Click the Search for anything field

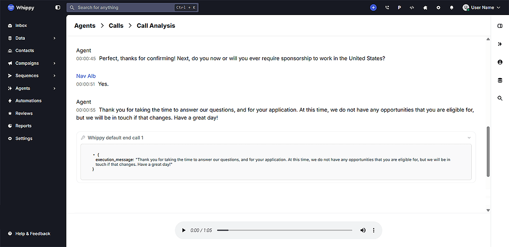click(132, 7)
